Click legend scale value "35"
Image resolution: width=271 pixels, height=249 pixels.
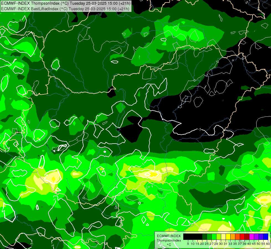235,244
